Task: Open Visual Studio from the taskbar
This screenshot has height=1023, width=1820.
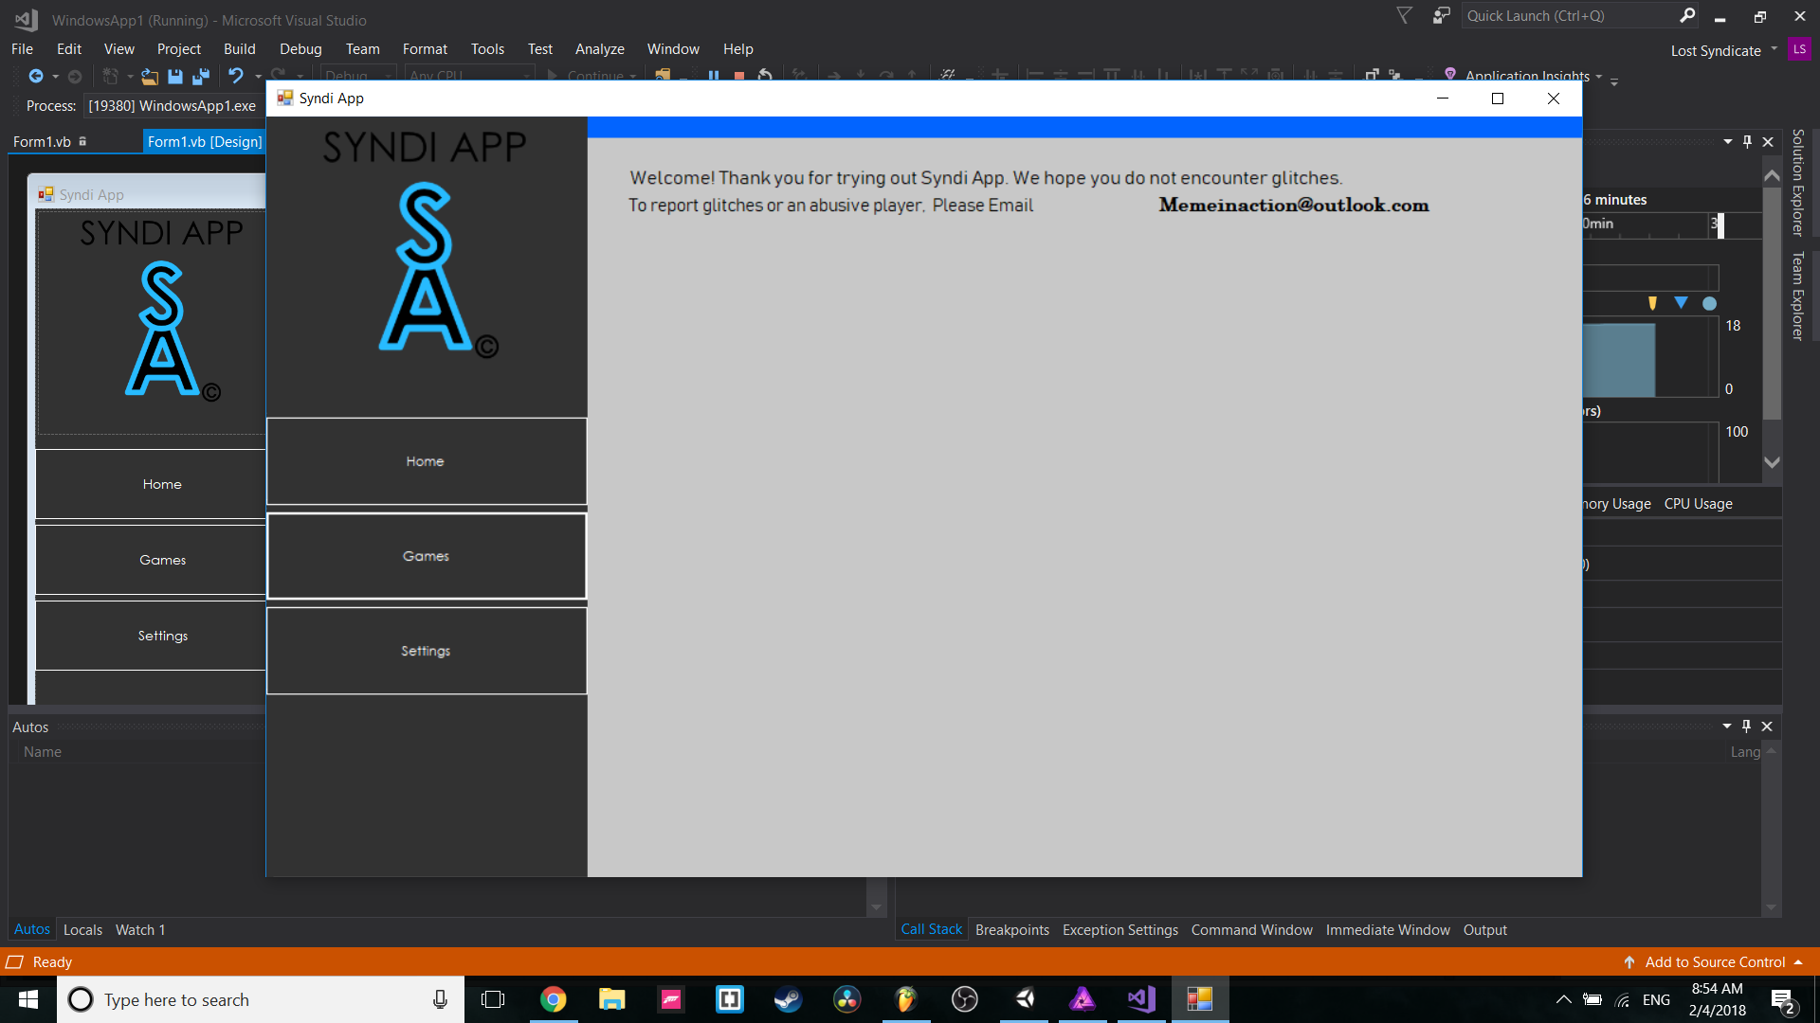Action: (1141, 999)
